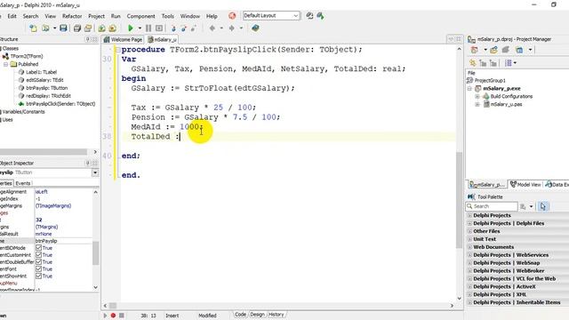The height and width of the screenshot is (320, 569).
Task: Click the Pause program toolbar icon
Action: click(x=148, y=28)
